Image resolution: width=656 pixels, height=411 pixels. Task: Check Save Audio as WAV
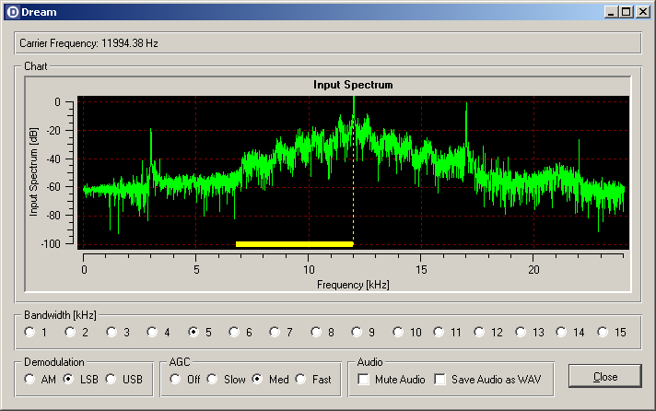coord(440,379)
